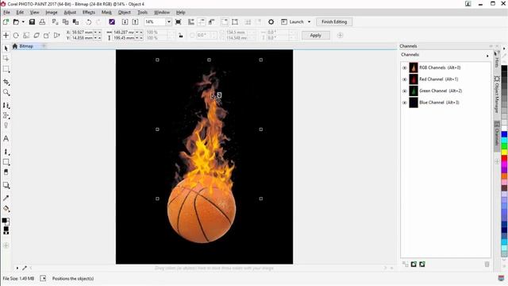Click the X position stepper arrows
The width and height of the screenshot is (508, 286).
click(x=98, y=32)
